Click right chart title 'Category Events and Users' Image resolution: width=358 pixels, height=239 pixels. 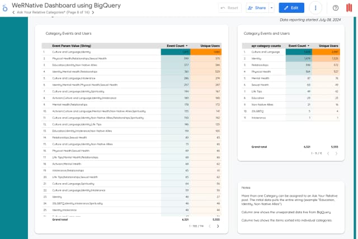pos(267,34)
